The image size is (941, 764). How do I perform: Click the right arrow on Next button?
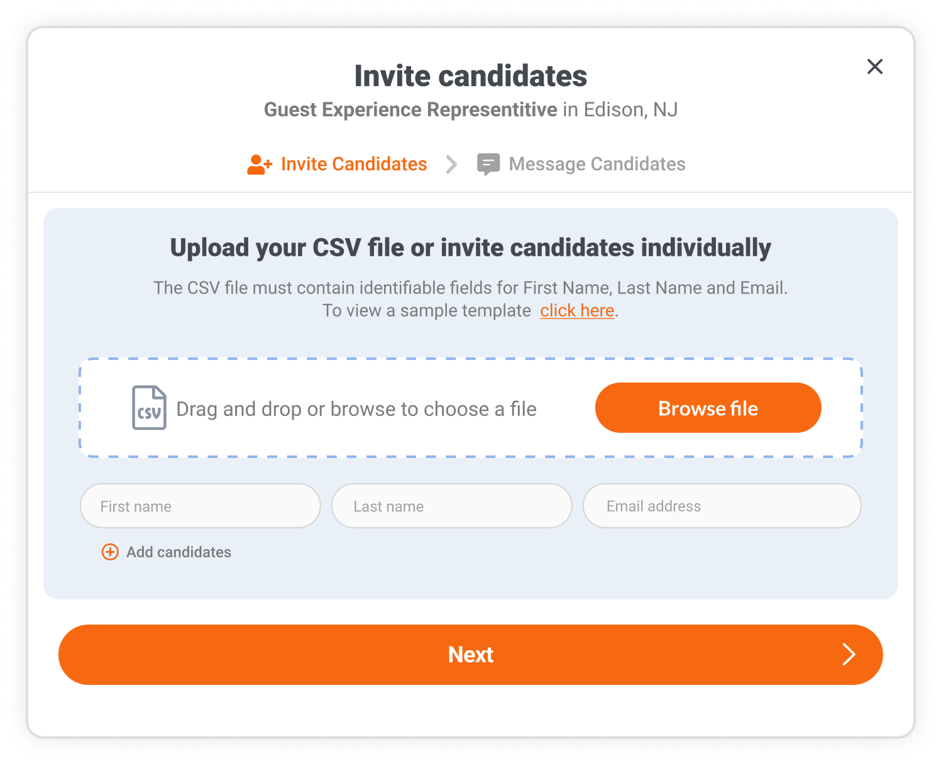(x=849, y=655)
